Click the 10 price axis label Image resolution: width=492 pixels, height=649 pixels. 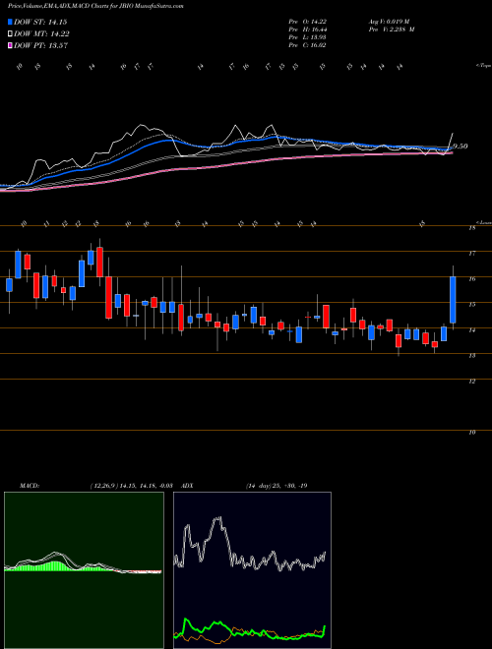(471, 432)
